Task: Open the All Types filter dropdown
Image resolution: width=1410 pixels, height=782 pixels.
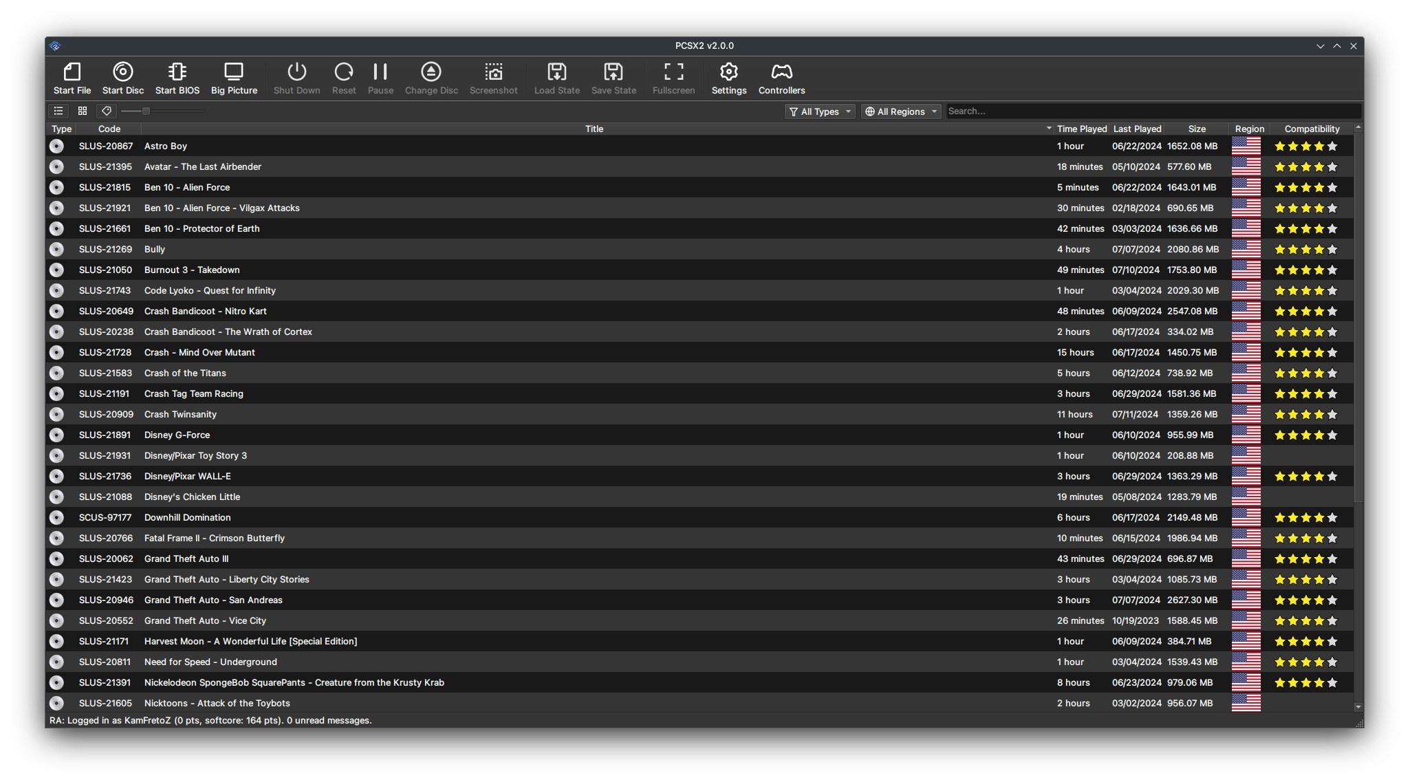Action: 820,111
